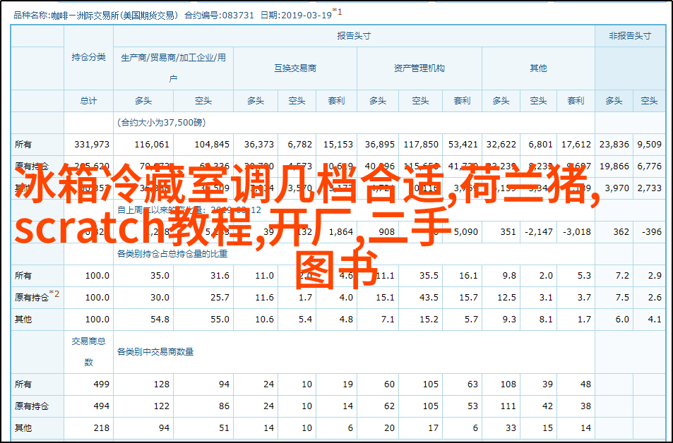Select the 资产管理机构 column header

click(419, 68)
